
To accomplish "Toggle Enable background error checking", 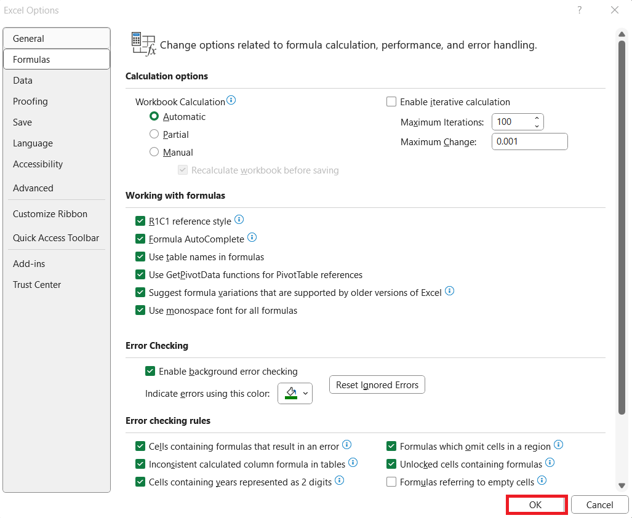I will click(x=150, y=371).
